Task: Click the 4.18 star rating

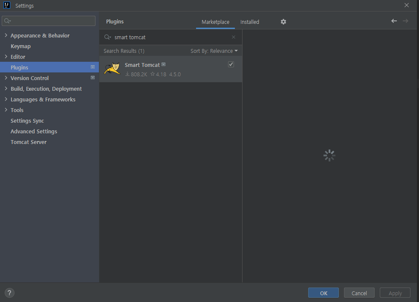Action: pyautogui.click(x=158, y=74)
